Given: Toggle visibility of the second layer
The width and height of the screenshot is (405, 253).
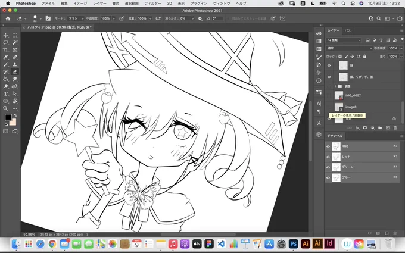Looking at the screenshot, I should (329, 77).
